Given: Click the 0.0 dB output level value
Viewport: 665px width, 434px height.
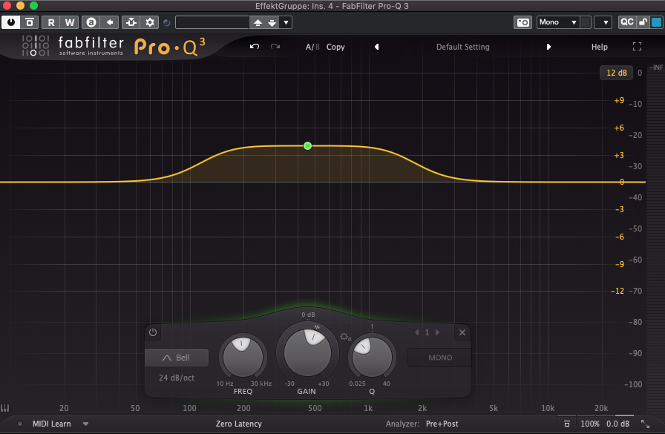Looking at the screenshot, I should 618,424.
